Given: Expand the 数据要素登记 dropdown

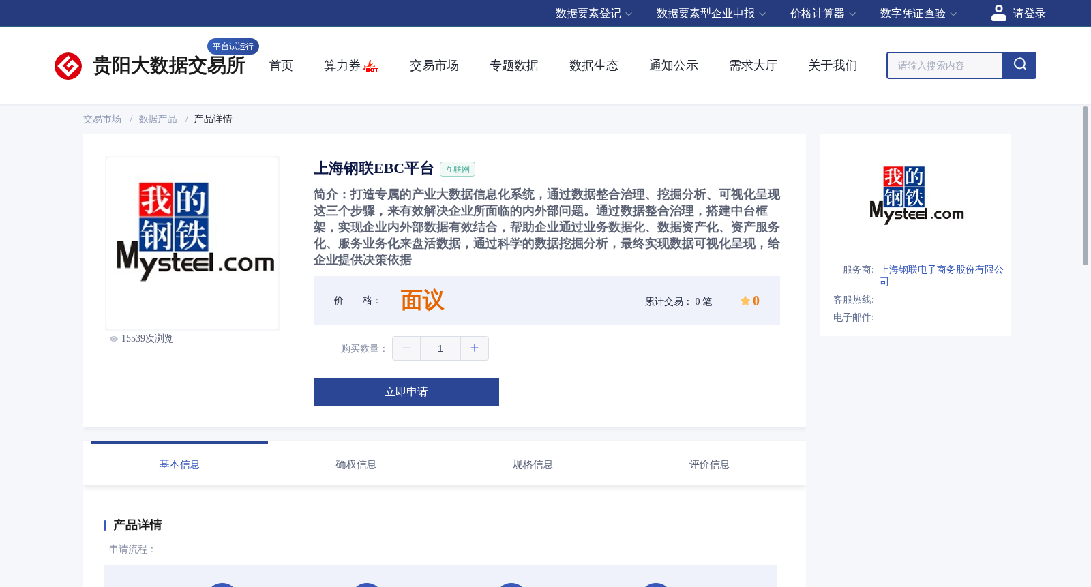Looking at the screenshot, I should [x=594, y=14].
